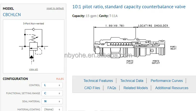This screenshot has width=196, height=111.
Task: Click the 1.96(49.78) dimension on the drawing
Action: click(115, 26)
